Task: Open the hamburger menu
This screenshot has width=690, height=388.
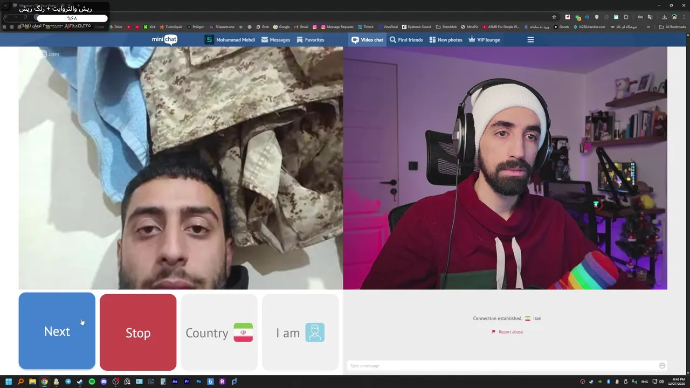Action: (x=530, y=40)
